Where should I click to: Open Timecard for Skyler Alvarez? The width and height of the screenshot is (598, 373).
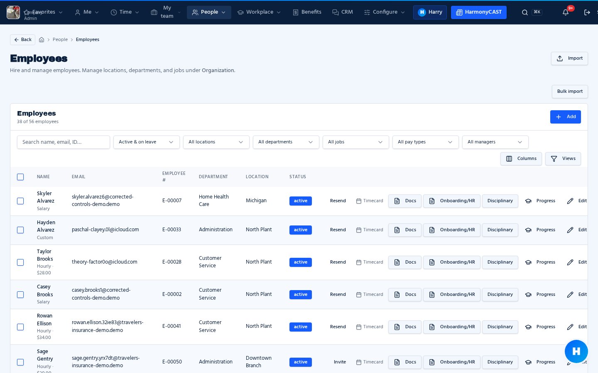(370, 201)
